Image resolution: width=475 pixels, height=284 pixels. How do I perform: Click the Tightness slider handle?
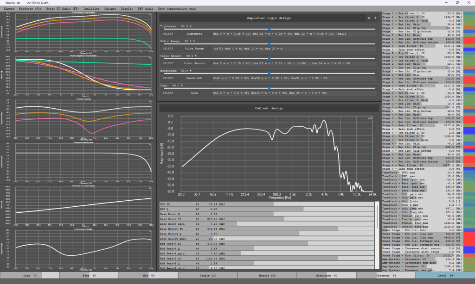pos(269,29)
